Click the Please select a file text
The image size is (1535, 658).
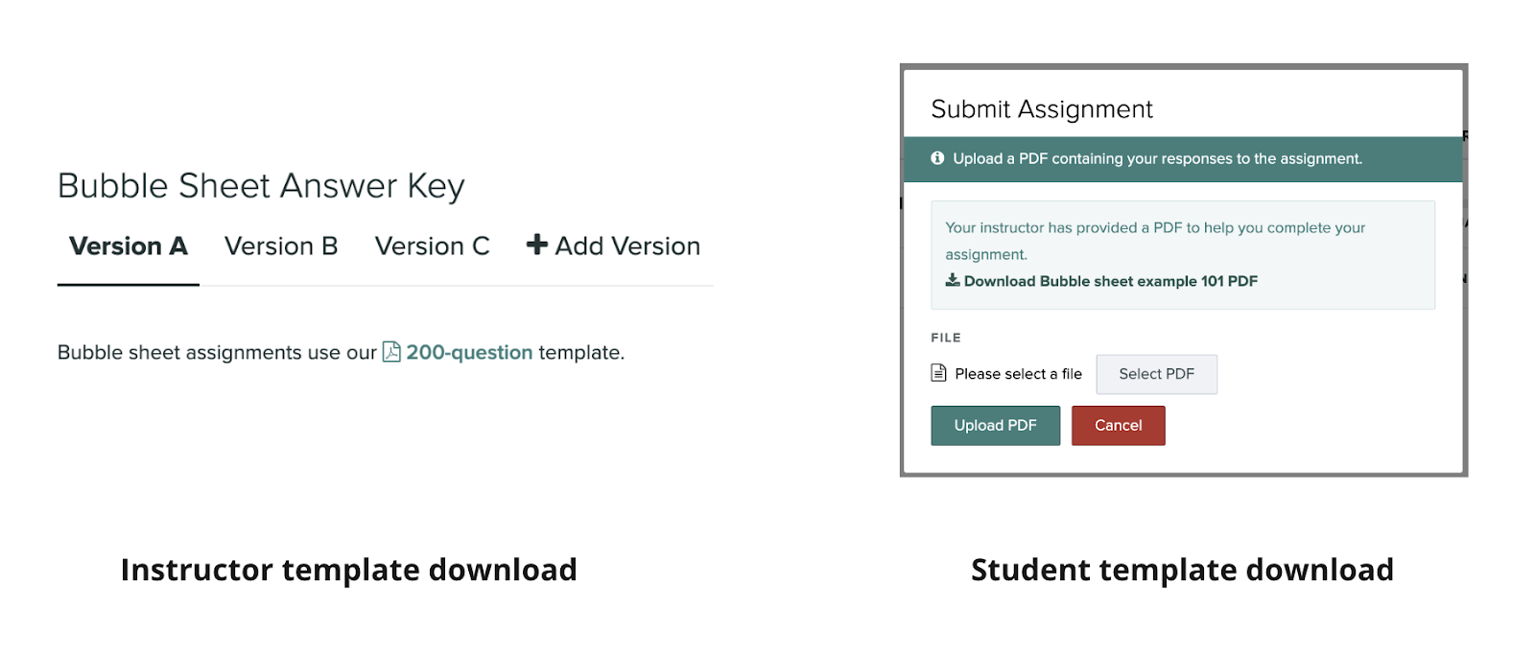[1018, 374]
